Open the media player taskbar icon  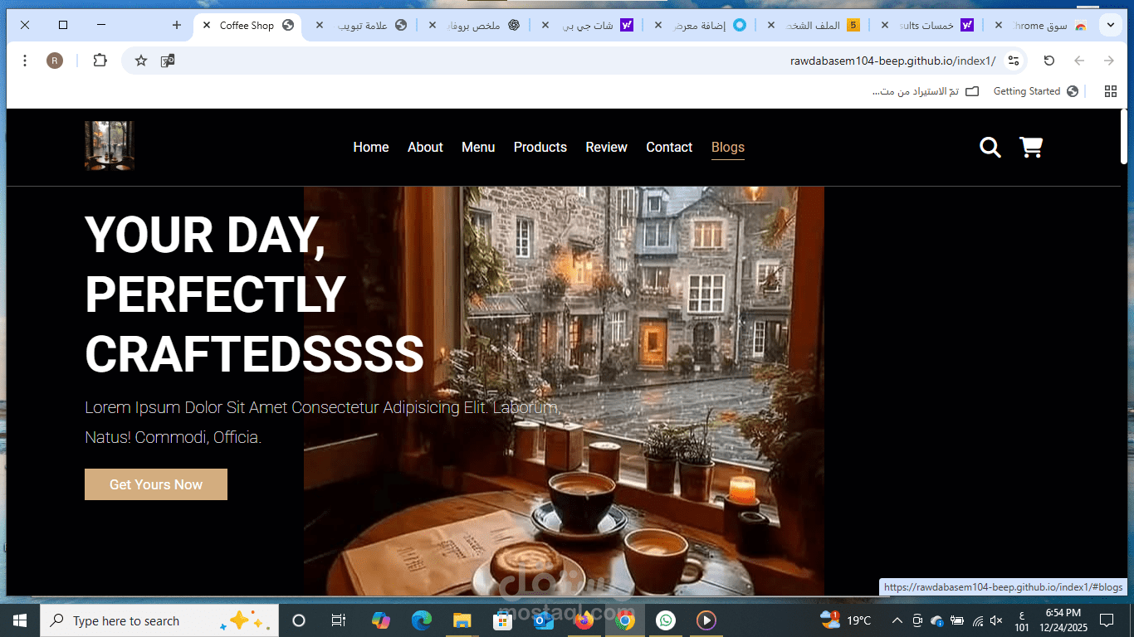click(706, 620)
